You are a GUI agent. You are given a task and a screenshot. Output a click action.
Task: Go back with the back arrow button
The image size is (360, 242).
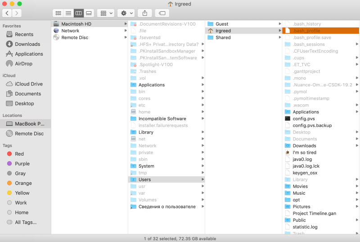pos(7,13)
